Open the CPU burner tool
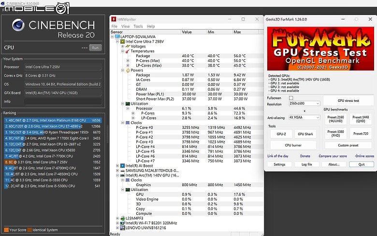This screenshot has height=236, width=377. point(293,145)
